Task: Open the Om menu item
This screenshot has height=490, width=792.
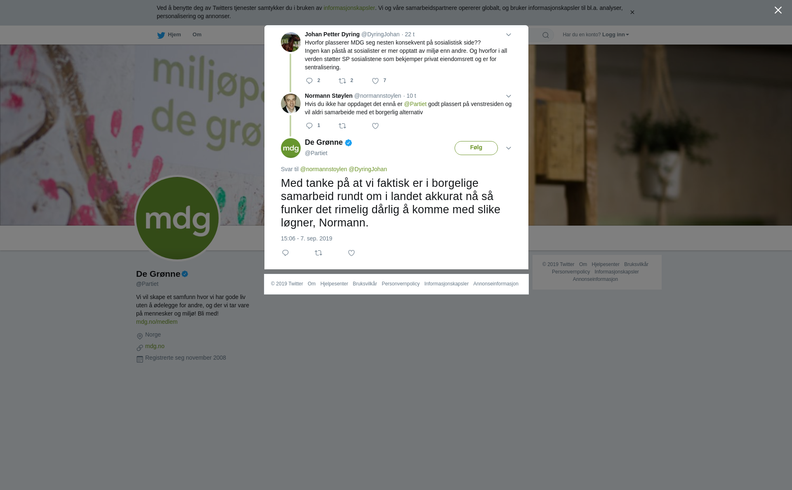Action: 197,35
